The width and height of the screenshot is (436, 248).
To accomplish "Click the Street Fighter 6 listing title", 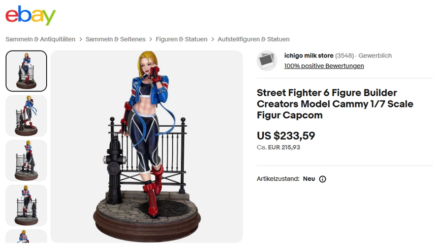I will coord(335,104).
